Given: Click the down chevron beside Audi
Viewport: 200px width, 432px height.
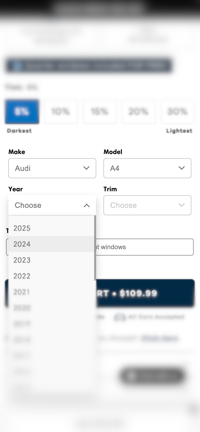Looking at the screenshot, I should click(87, 168).
